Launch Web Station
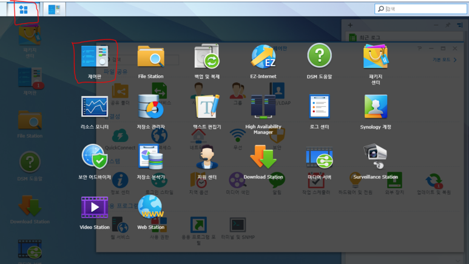The width and height of the screenshot is (469, 264). (x=150, y=213)
